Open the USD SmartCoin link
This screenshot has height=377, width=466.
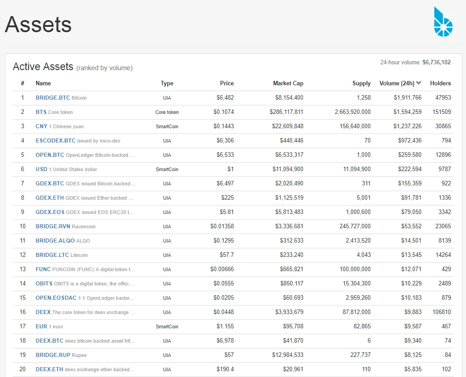point(41,169)
